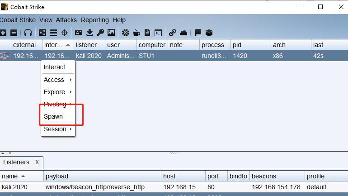Expand the Access submenu
Screen dimensions: 348x196
click(58, 80)
